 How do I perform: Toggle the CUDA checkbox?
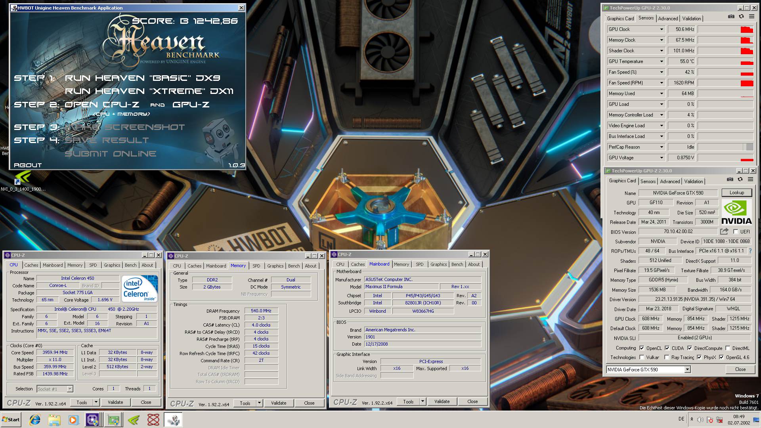tap(667, 348)
